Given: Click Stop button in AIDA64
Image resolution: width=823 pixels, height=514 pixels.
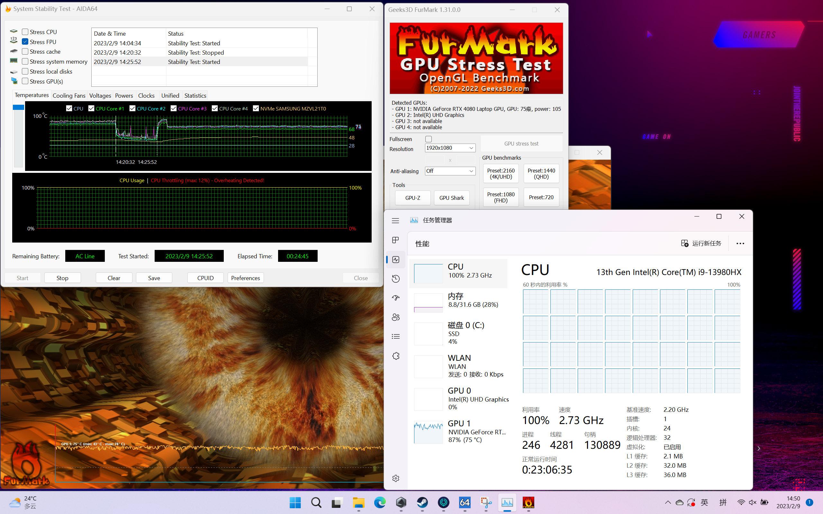Looking at the screenshot, I should [62, 278].
